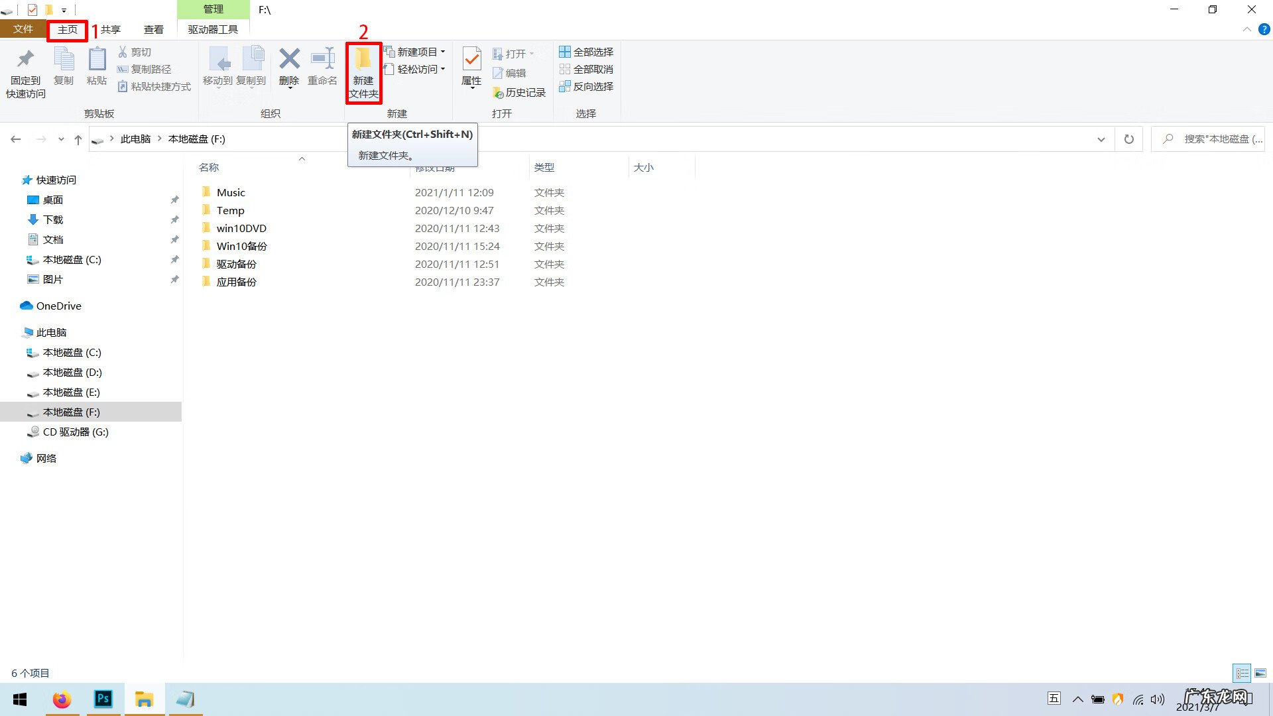Viewport: 1273px width, 716px height.
Task: Switch to large icons view toggle
Action: coord(1260,673)
